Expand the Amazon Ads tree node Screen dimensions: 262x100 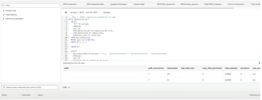point(4,11)
